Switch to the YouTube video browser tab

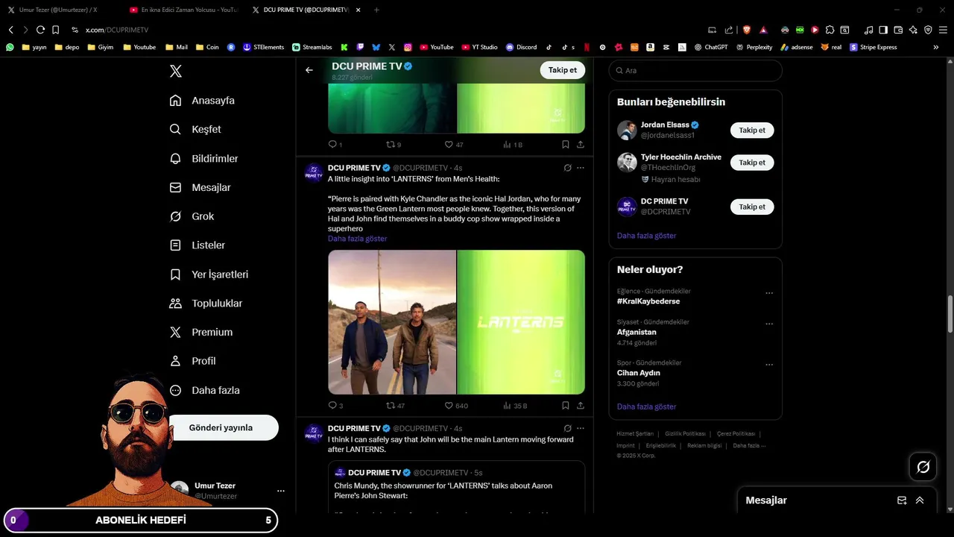click(183, 10)
